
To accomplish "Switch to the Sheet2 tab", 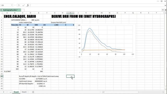I will click(16, 92).
